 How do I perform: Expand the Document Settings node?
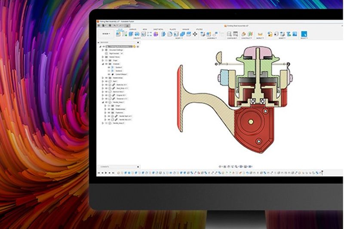(x=103, y=50)
